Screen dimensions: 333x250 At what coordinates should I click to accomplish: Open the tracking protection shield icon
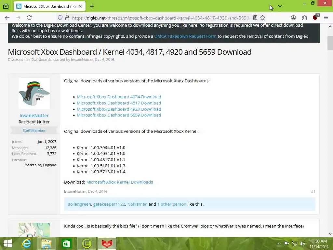[60, 18]
